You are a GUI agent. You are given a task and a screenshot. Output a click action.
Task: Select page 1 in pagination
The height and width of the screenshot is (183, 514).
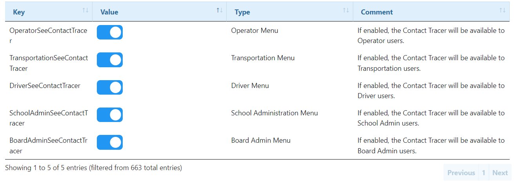(x=484, y=173)
